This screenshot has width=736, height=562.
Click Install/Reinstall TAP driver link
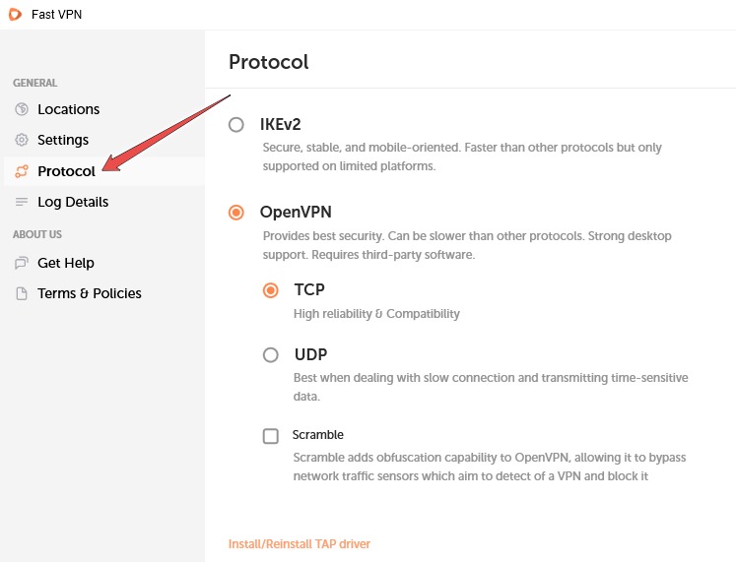pyautogui.click(x=300, y=543)
